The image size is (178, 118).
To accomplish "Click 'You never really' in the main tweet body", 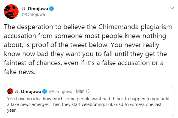I will pyautogui.click(x=135, y=45).
